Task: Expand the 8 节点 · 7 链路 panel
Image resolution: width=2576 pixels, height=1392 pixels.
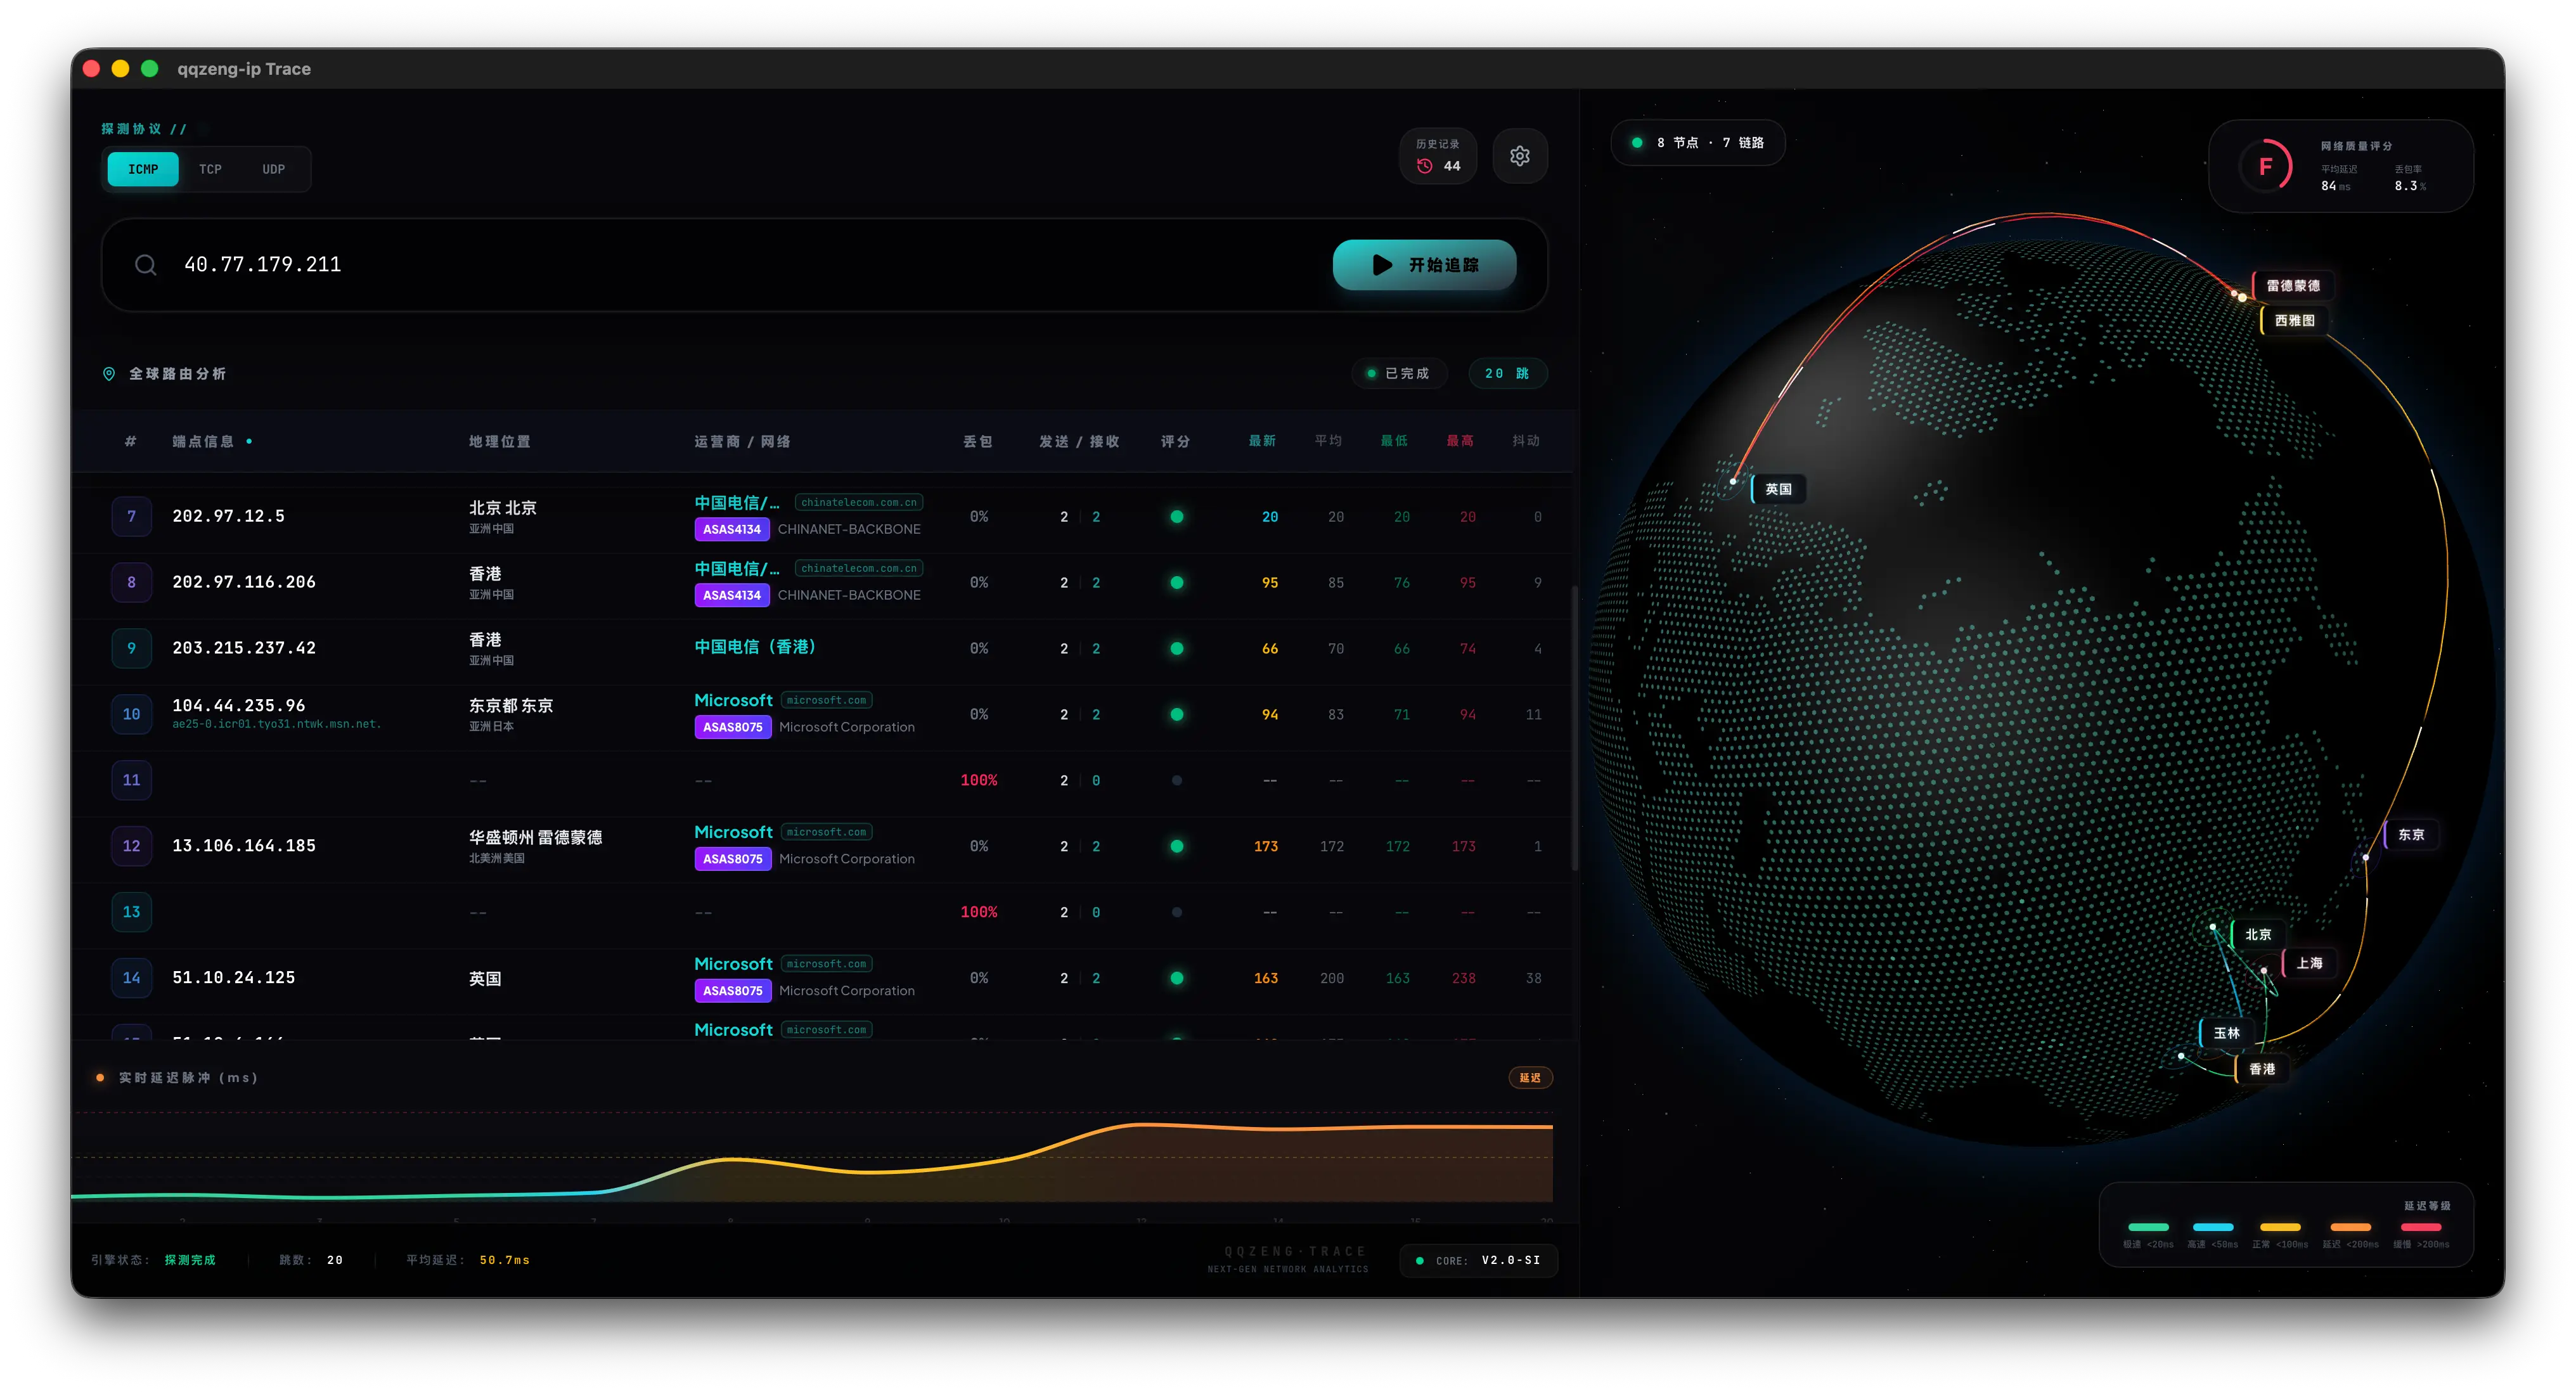Action: point(1697,142)
